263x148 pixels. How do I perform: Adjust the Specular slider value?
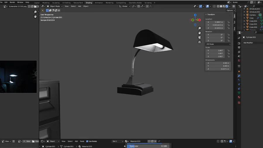coord(148,146)
